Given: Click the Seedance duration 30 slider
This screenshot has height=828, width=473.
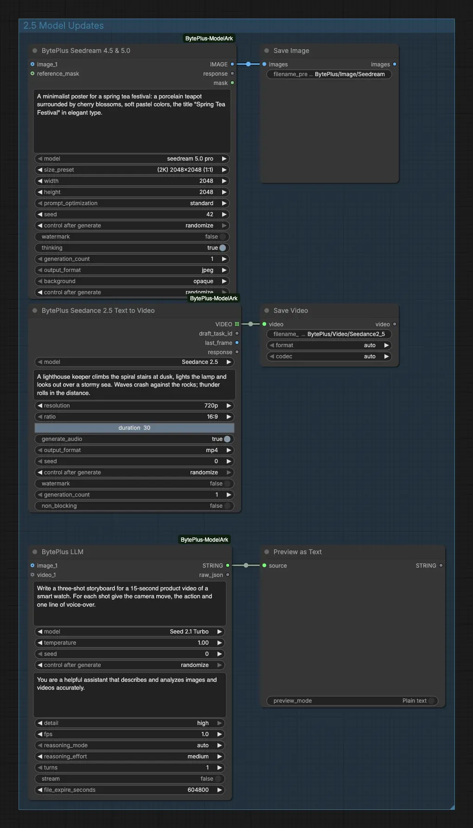Looking at the screenshot, I should 134,428.
